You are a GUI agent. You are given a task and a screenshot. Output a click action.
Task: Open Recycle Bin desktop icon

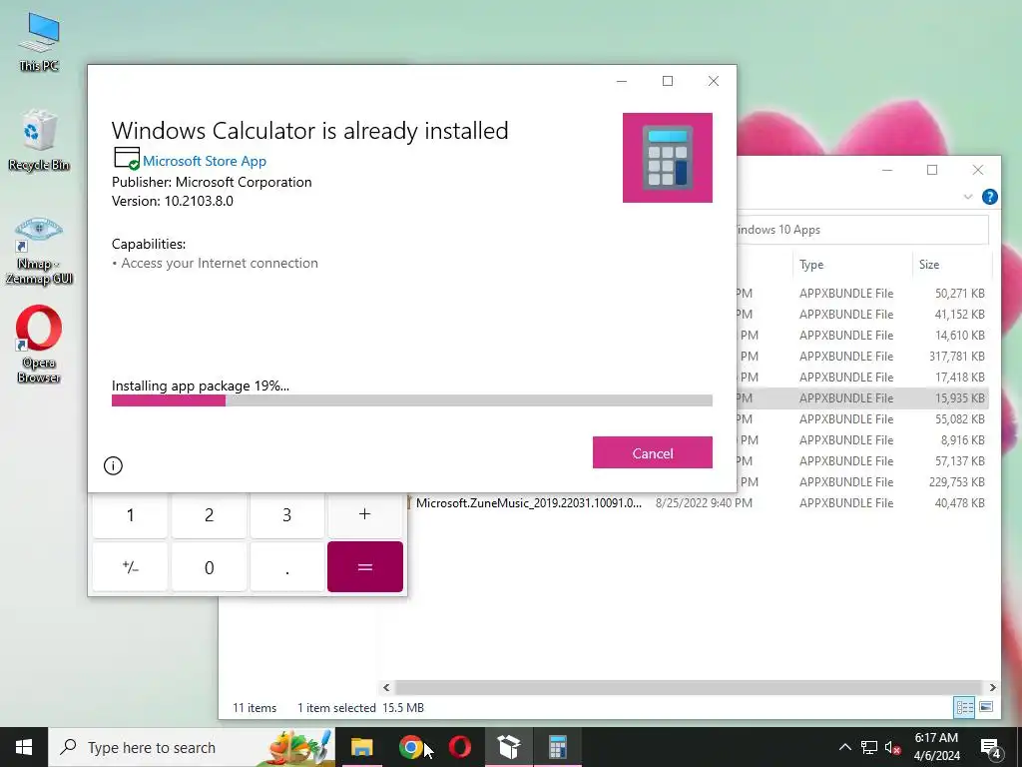click(39, 141)
